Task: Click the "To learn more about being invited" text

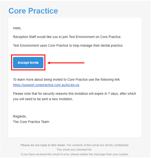Action: (x=67, y=80)
